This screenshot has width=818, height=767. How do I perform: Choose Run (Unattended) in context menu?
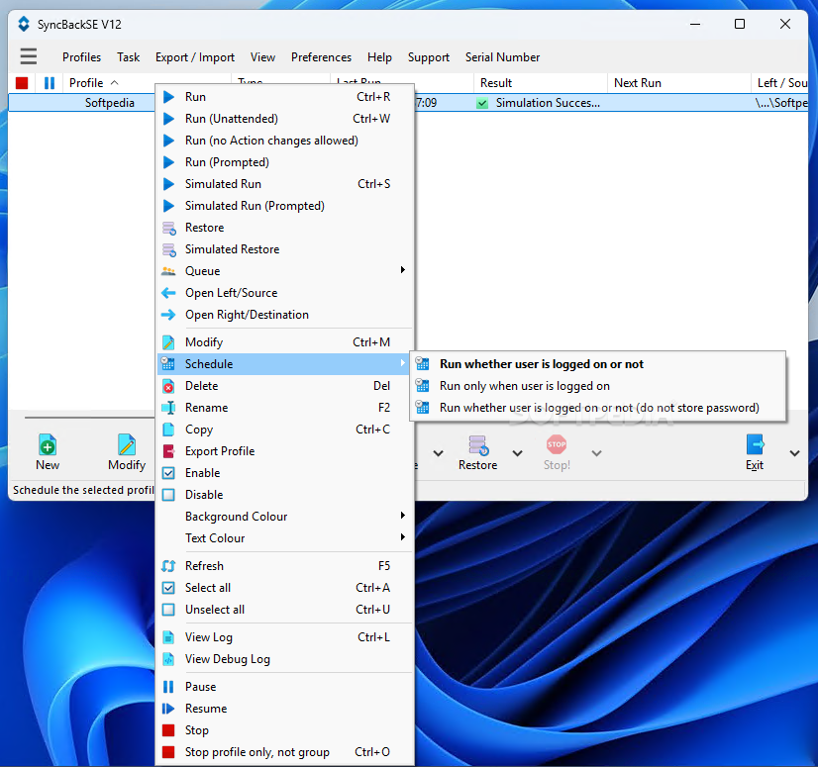[285, 119]
